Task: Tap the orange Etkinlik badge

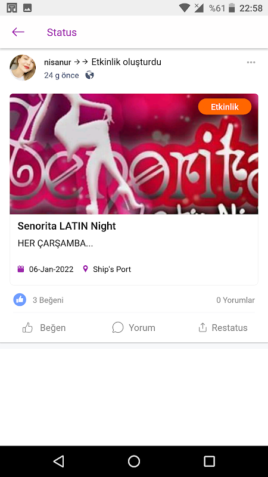Action: 225,107
